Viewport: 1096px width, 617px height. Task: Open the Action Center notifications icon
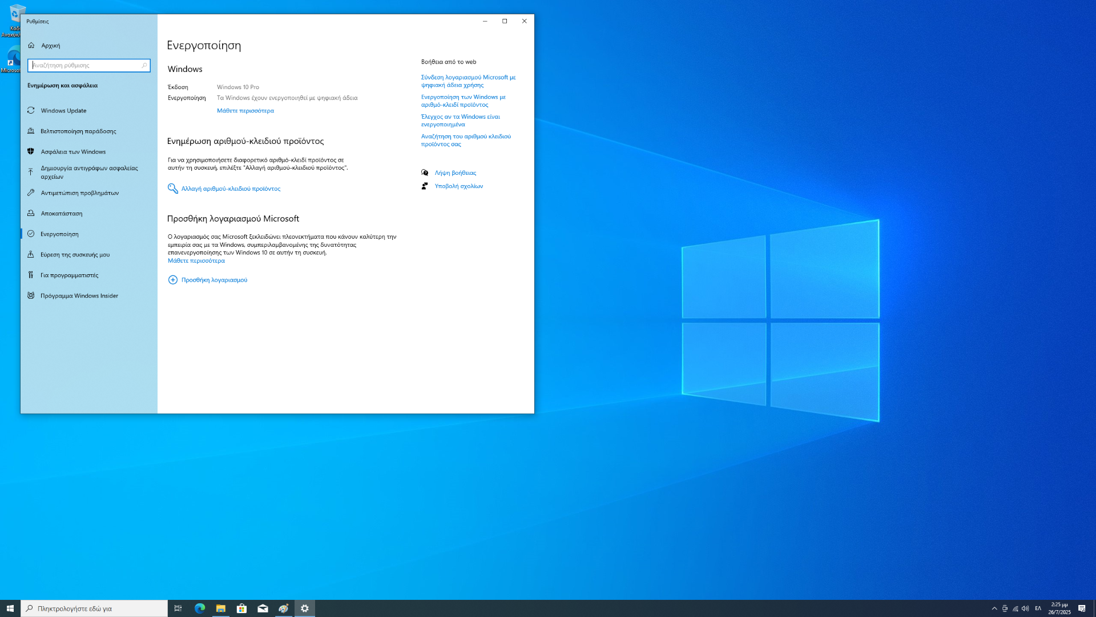(1082, 608)
